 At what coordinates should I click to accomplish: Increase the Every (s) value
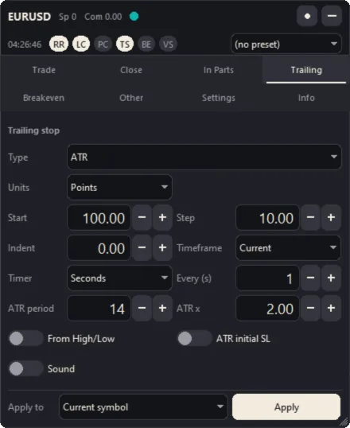click(331, 278)
